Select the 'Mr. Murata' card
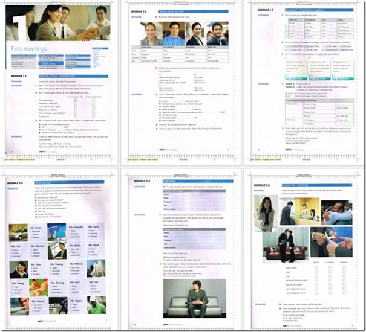This screenshot has height=332, width=366. (38, 251)
